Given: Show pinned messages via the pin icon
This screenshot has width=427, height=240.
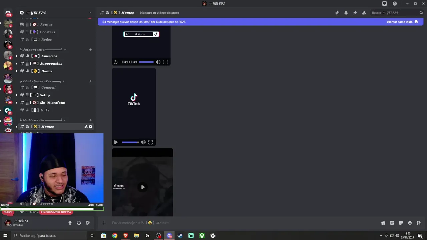Looking at the screenshot, I should tap(355, 13).
